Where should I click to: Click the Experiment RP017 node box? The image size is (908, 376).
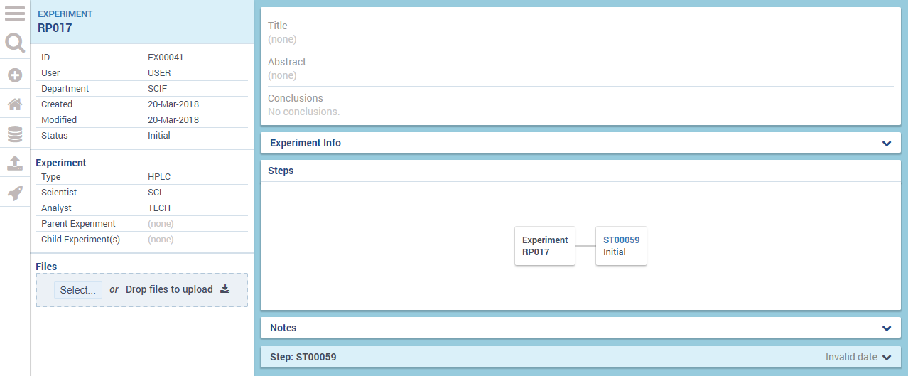point(545,246)
